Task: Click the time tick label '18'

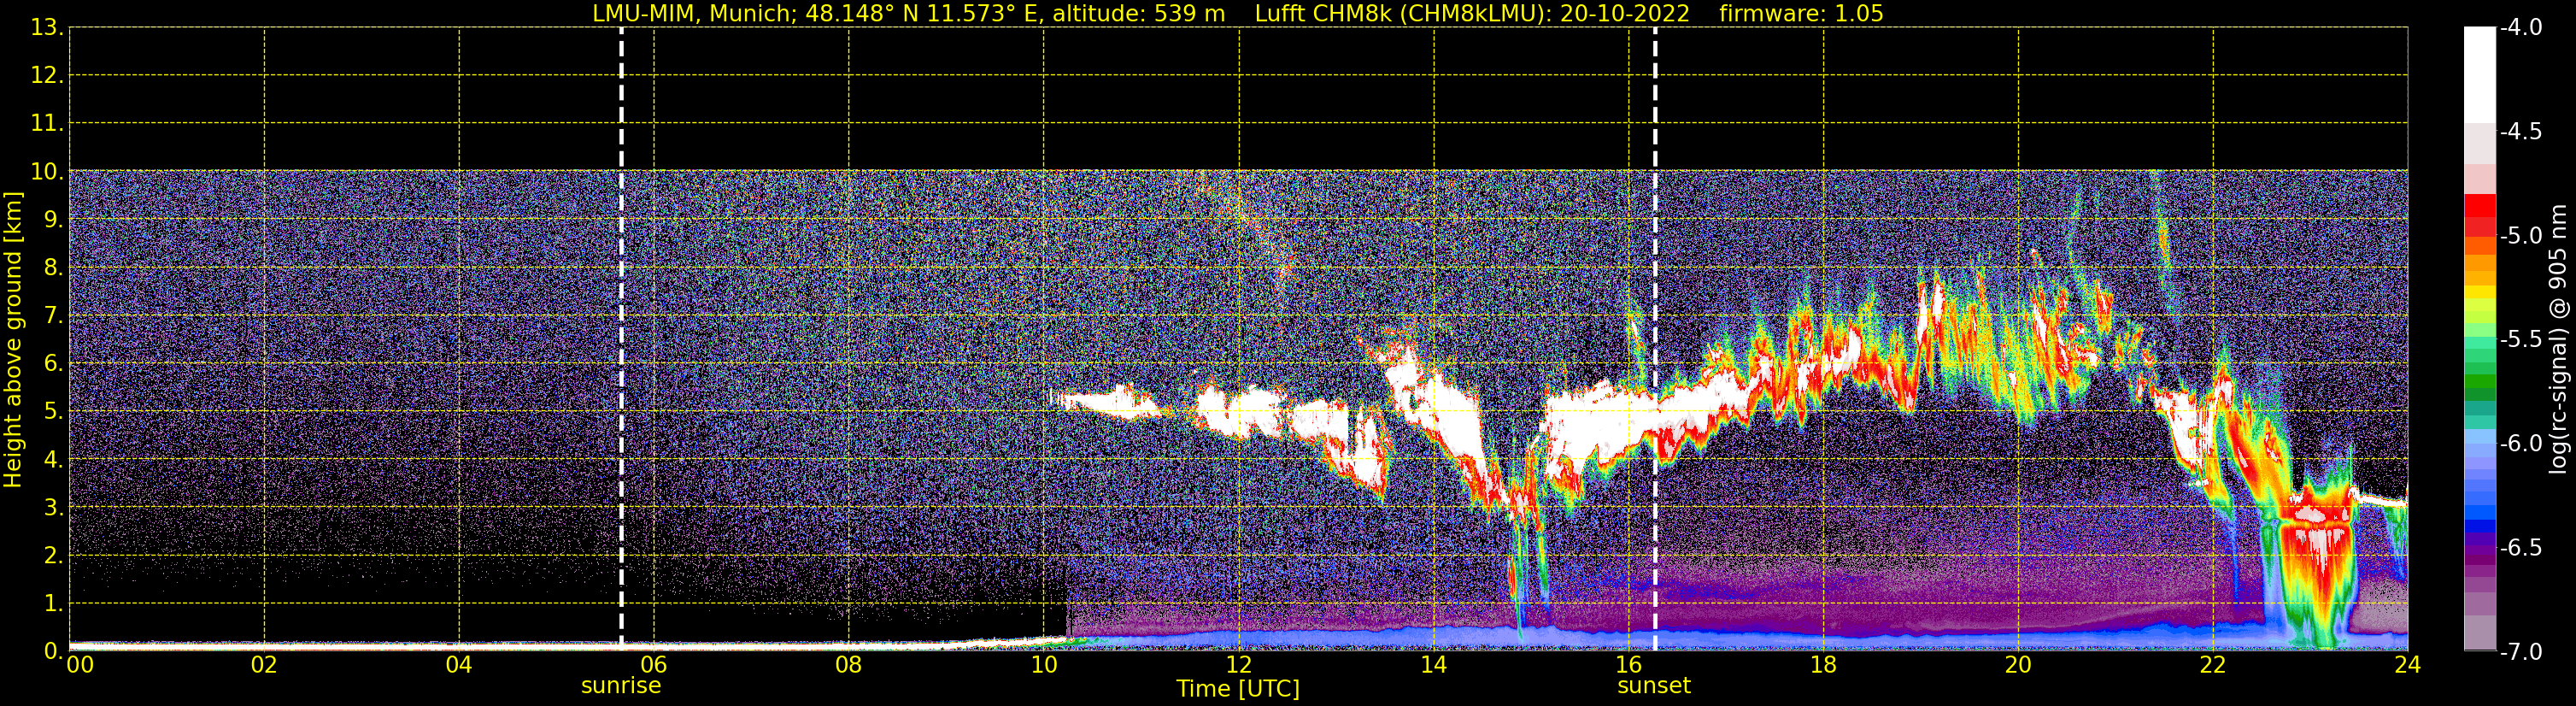Action: pyautogui.click(x=1823, y=665)
